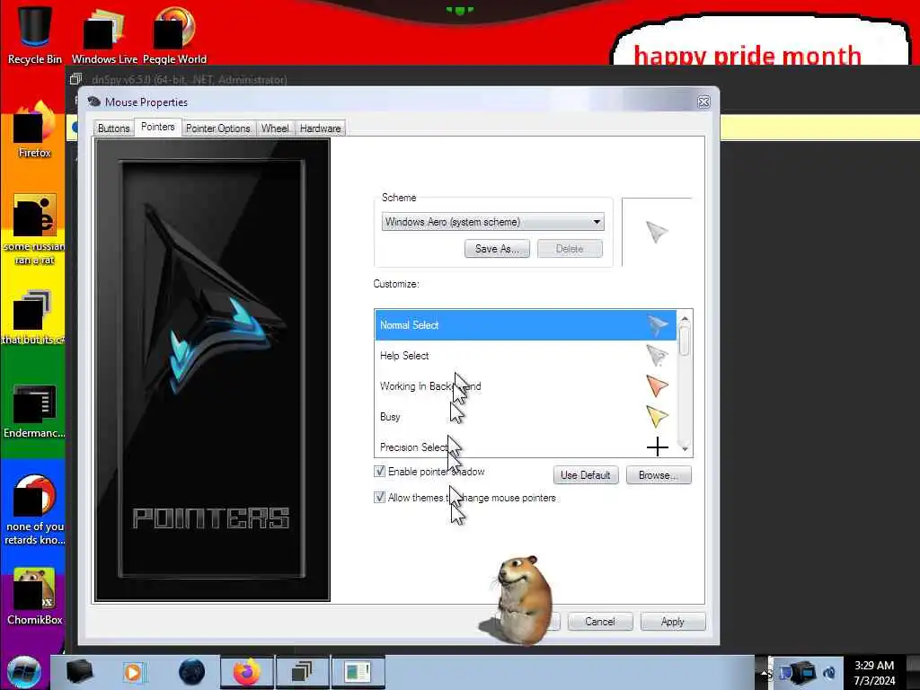Viewport: 920px width, 690px height.
Task: Click the Use Default button
Action: [x=586, y=474]
